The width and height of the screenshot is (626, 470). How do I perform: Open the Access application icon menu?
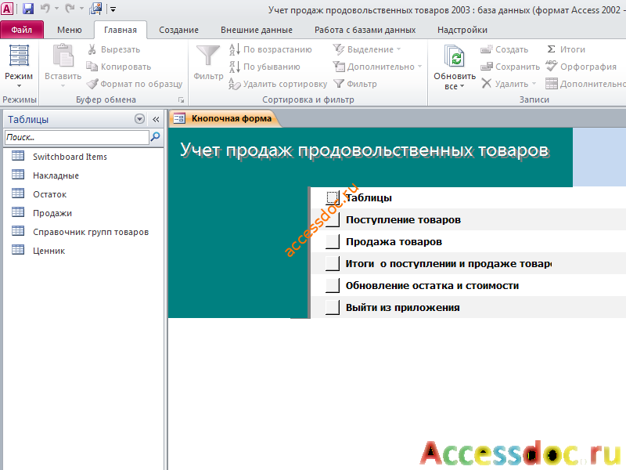(7, 9)
